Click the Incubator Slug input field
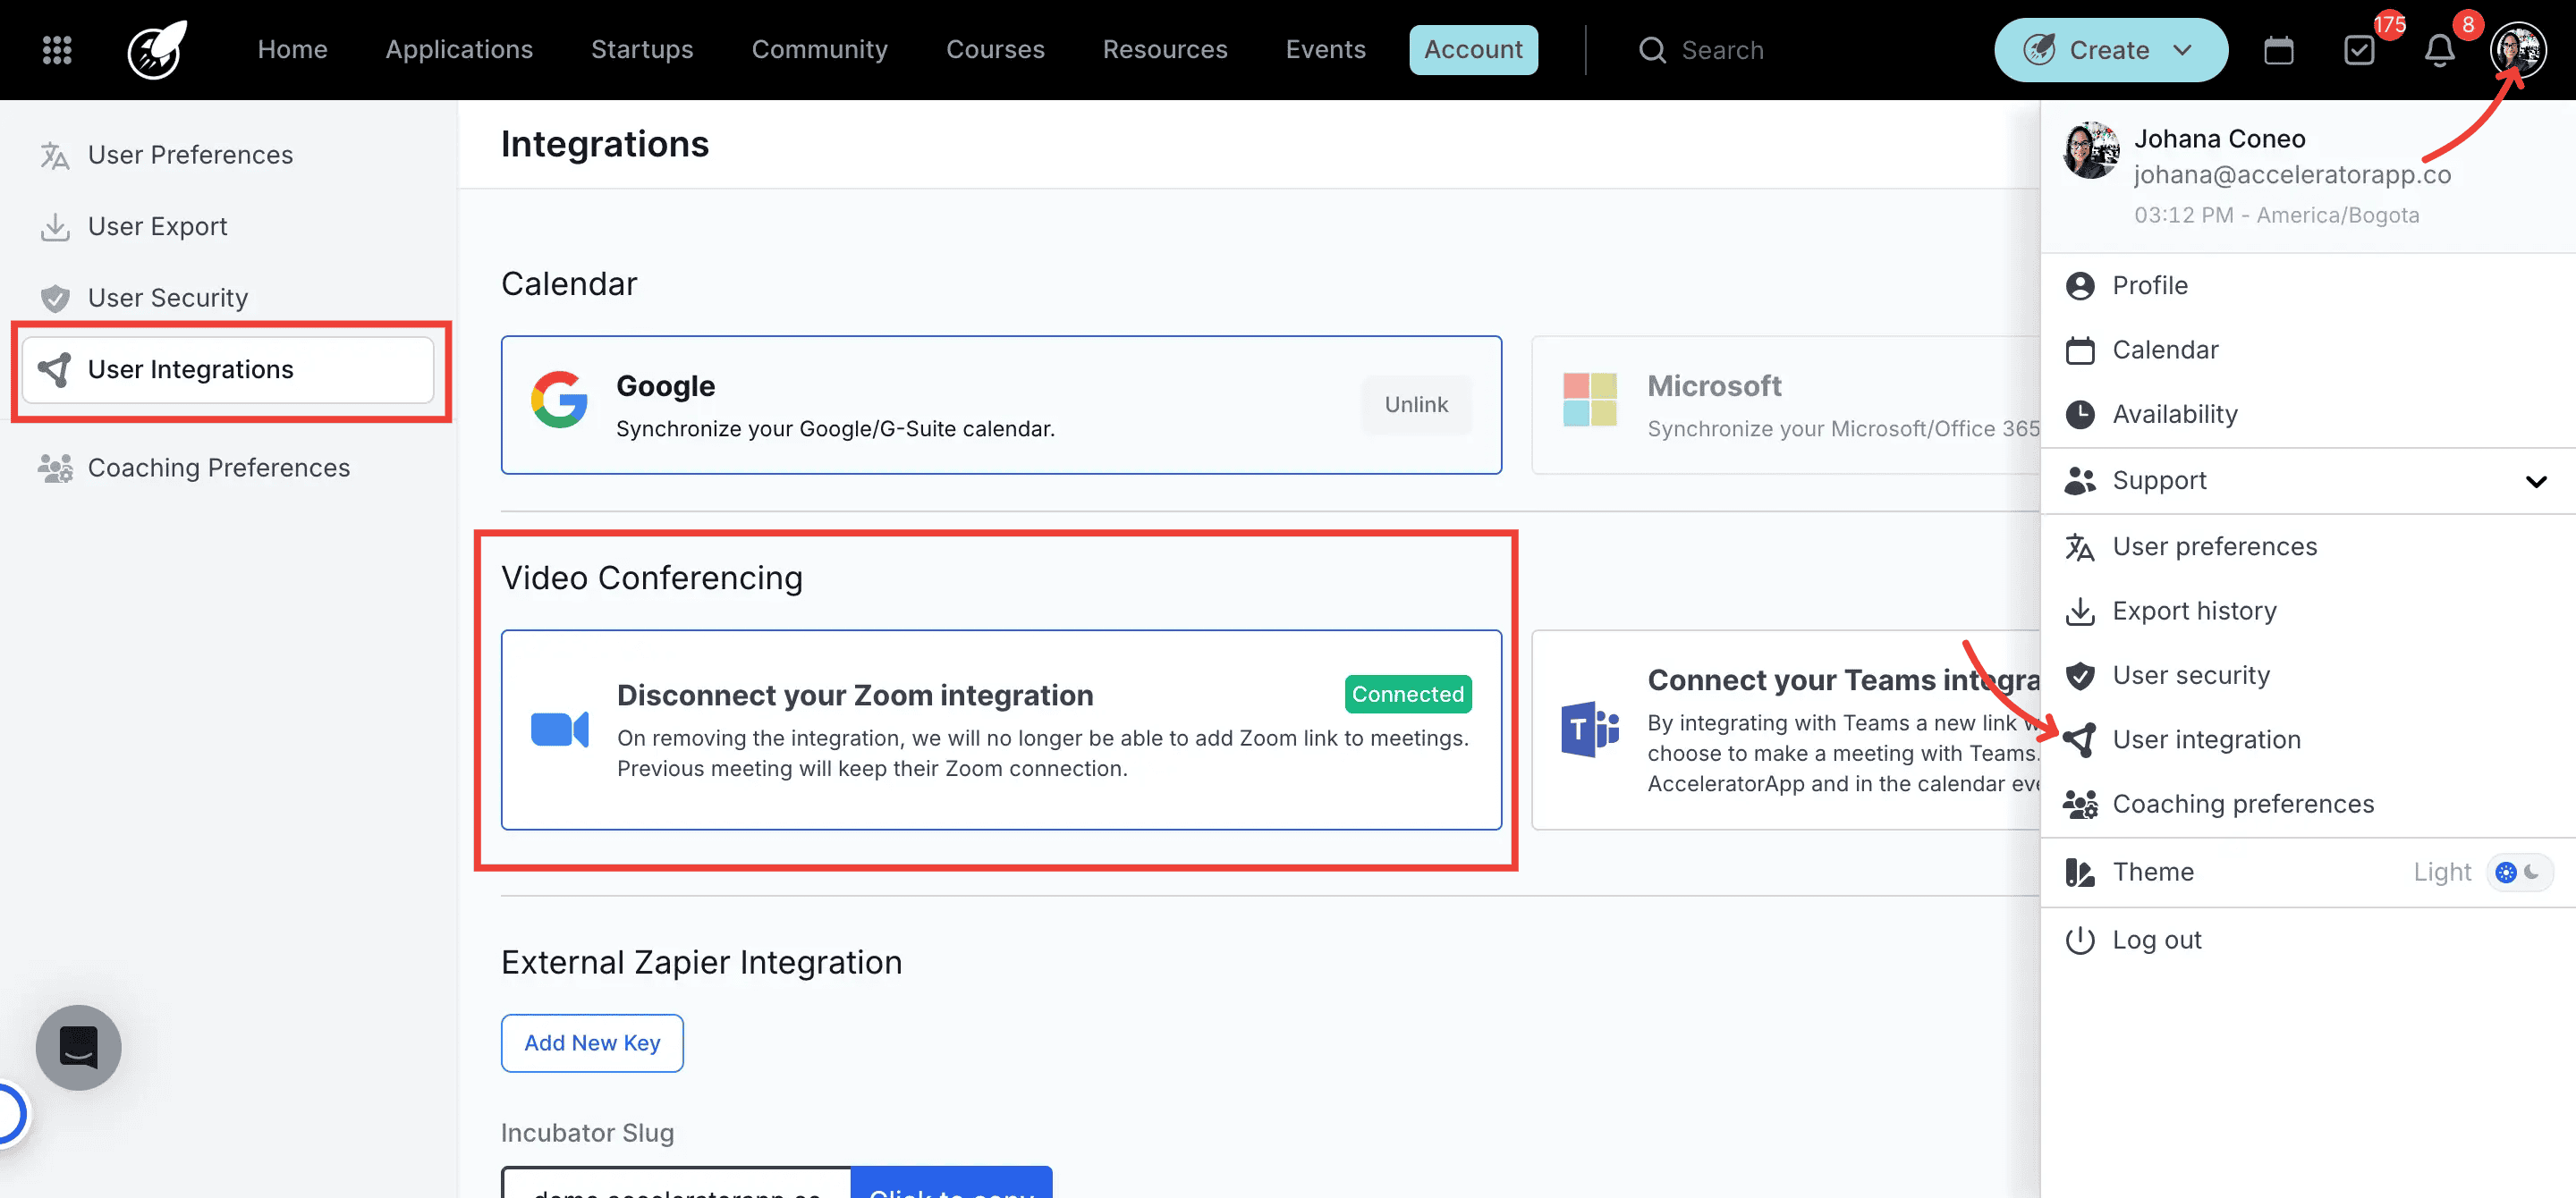Viewport: 2576px width, 1198px height. pos(676,1189)
